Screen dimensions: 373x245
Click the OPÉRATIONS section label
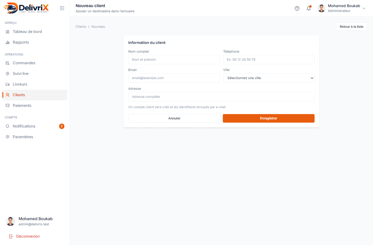click(x=14, y=55)
